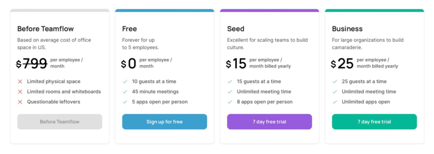The image size is (434, 154).
Task: Click the red X next to Questionable leftovers
Action: click(20, 102)
